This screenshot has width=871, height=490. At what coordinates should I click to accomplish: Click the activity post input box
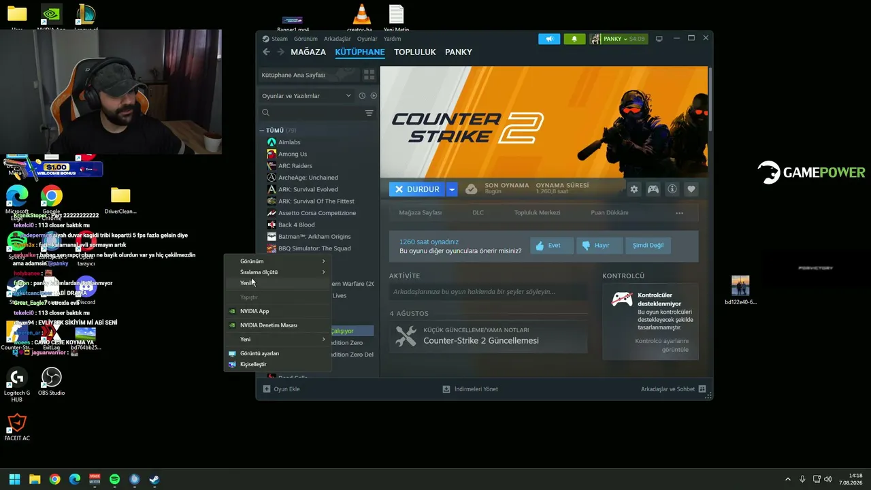click(x=488, y=292)
